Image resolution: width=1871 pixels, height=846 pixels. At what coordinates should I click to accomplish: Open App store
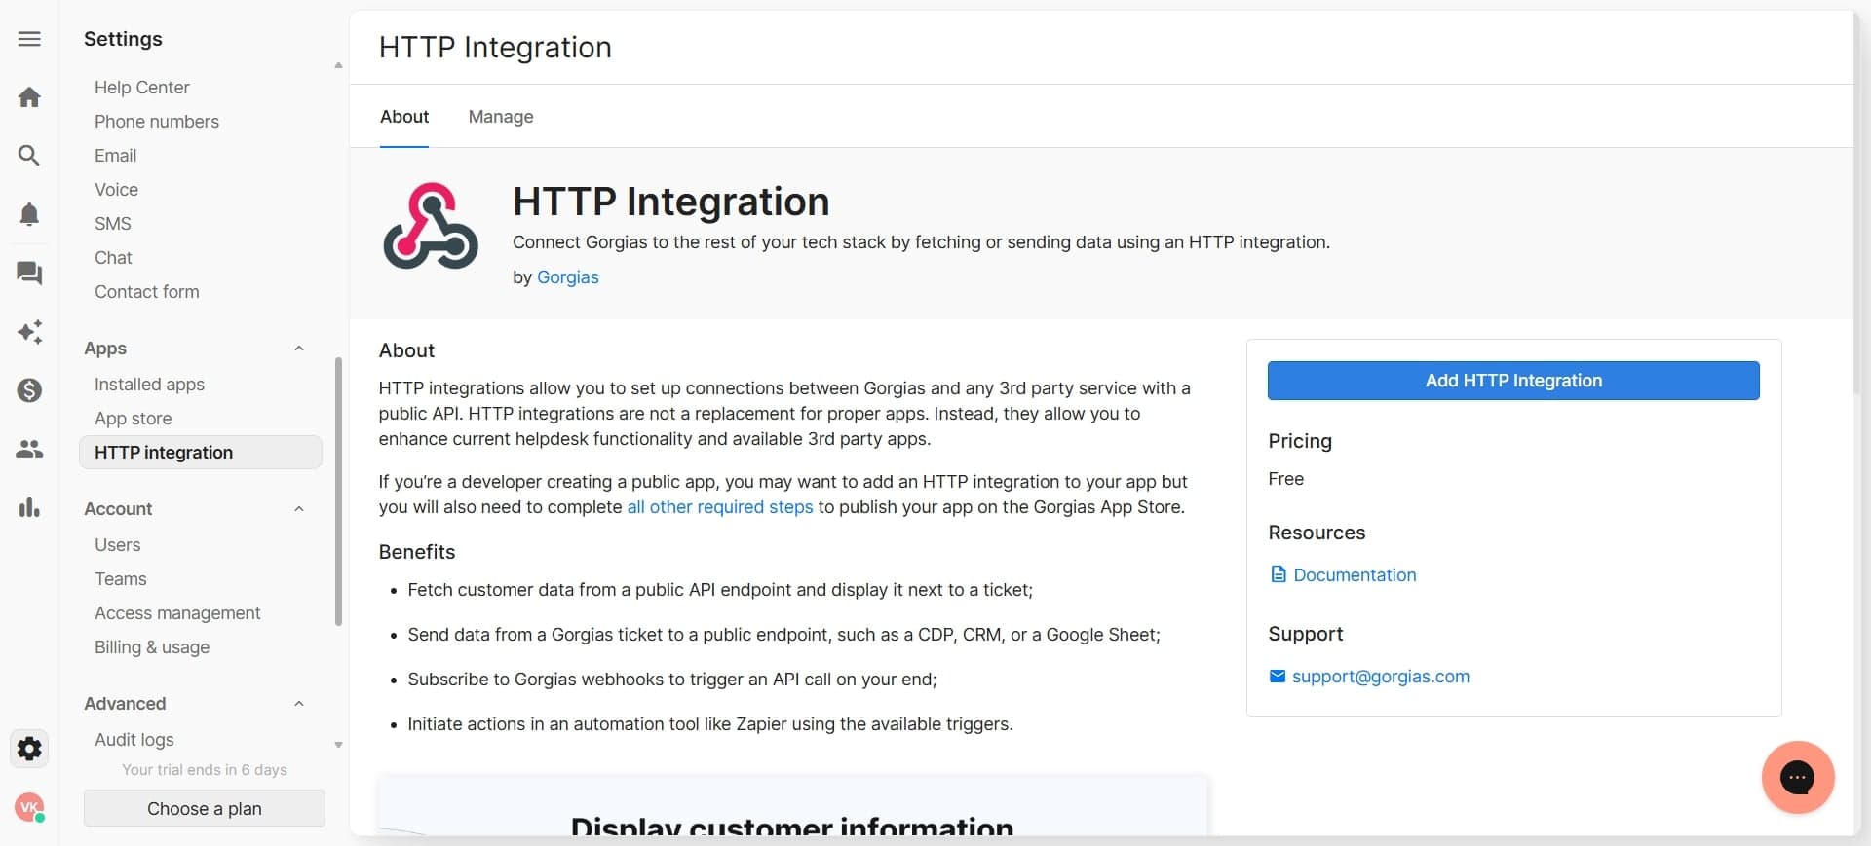134,419
